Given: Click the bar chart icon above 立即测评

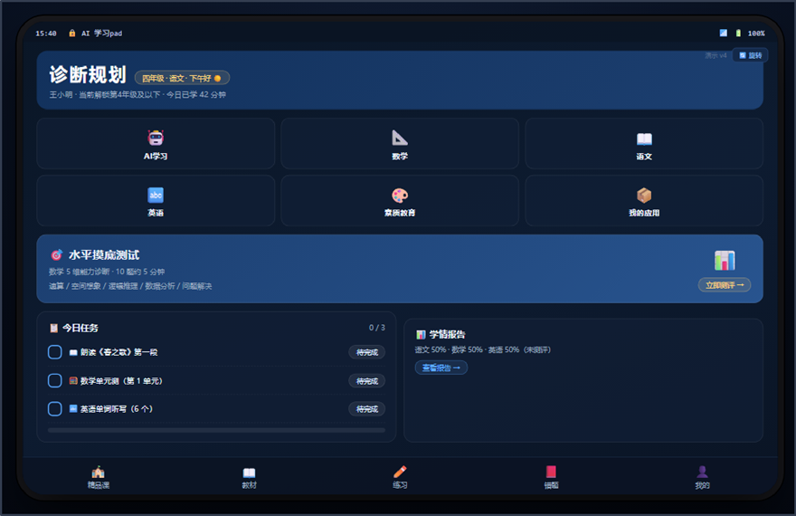Looking at the screenshot, I should [x=725, y=261].
